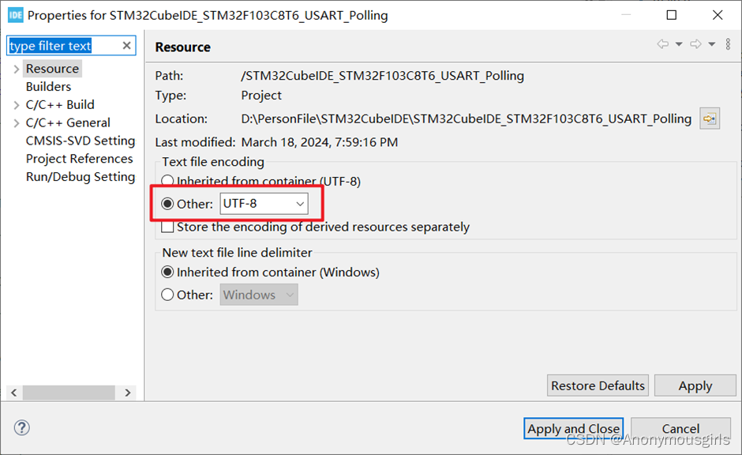Select Other text file encoding radio
742x455 pixels.
tap(167, 204)
